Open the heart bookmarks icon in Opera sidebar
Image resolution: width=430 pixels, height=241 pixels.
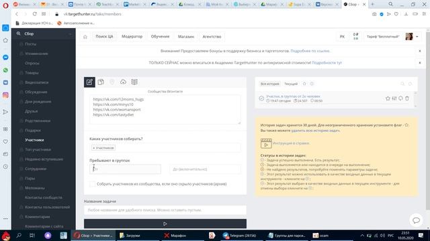click(x=5, y=141)
